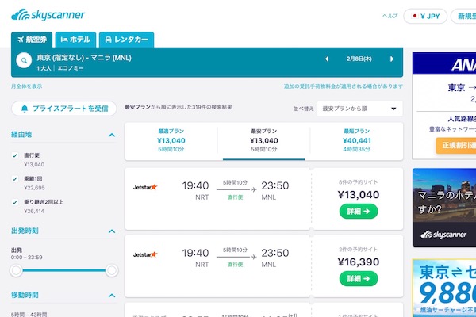Go to next date with right arrow
The height and width of the screenshot is (317, 476).
[392, 59]
